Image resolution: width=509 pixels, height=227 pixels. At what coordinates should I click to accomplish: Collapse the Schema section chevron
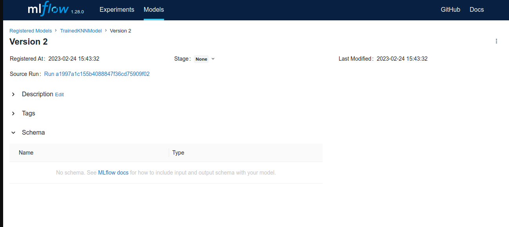[13, 133]
